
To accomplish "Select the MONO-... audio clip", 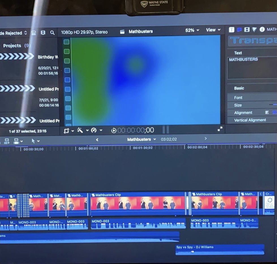I will [57, 224].
